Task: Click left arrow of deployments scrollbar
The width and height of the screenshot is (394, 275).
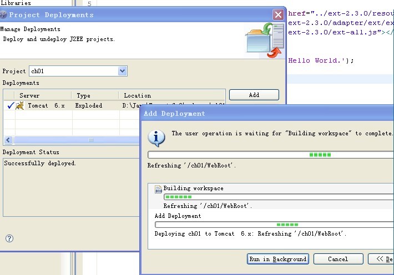Action: 8,140
